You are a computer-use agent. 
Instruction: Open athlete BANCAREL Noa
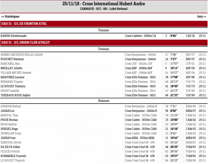tap(10, 64)
